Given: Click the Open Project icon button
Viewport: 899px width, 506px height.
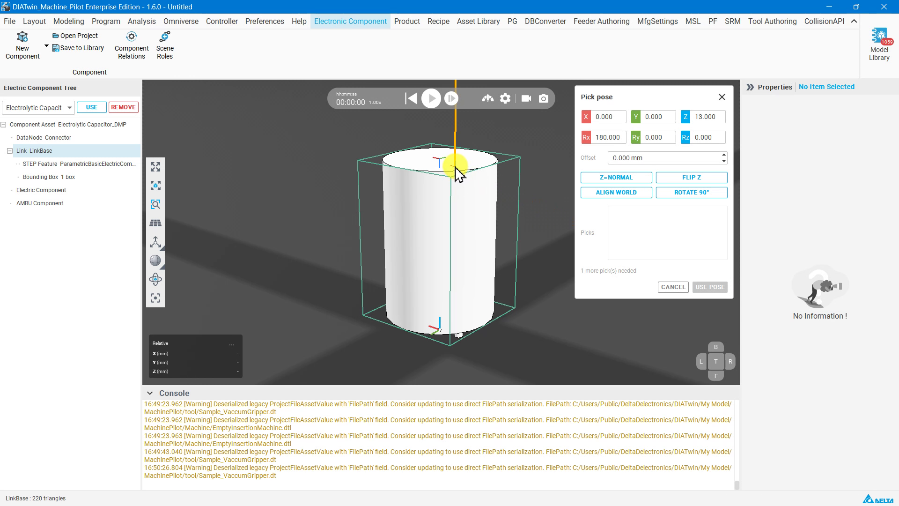Looking at the screenshot, I should [x=75, y=36].
